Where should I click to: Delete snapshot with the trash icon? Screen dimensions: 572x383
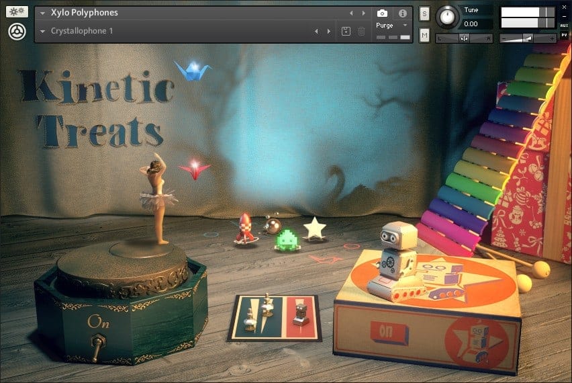(x=361, y=31)
